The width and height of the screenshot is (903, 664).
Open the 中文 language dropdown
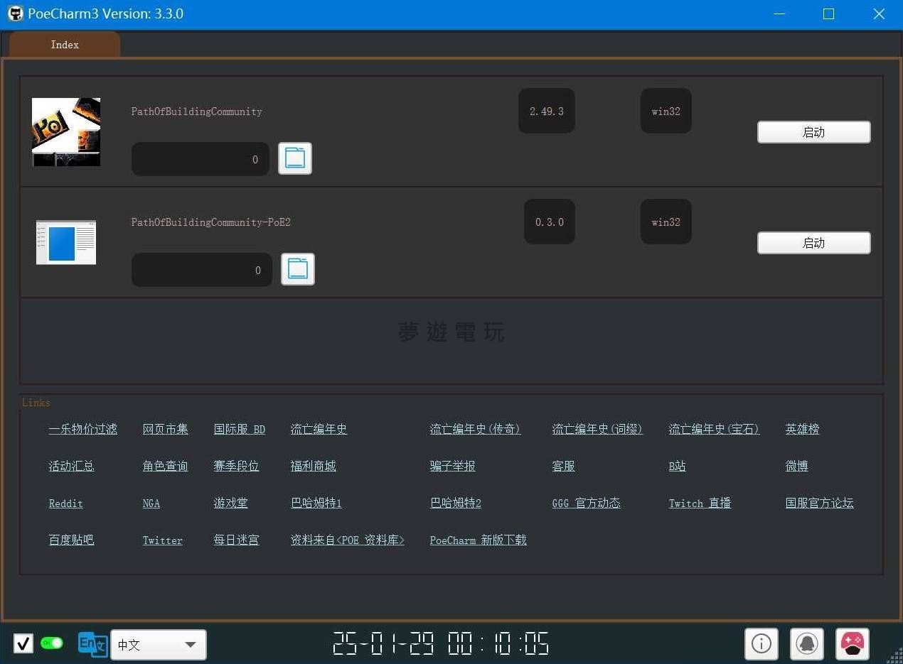[159, 645]
